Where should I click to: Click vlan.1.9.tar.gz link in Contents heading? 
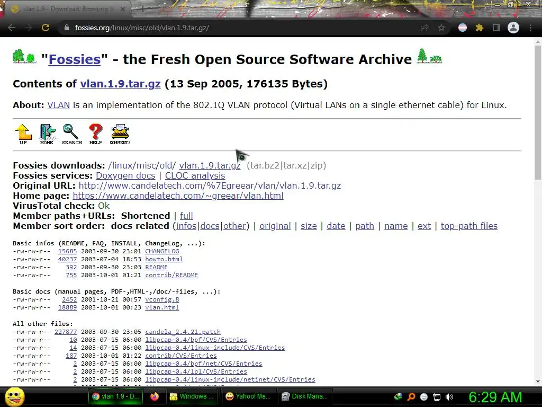(x=120, y=84)
